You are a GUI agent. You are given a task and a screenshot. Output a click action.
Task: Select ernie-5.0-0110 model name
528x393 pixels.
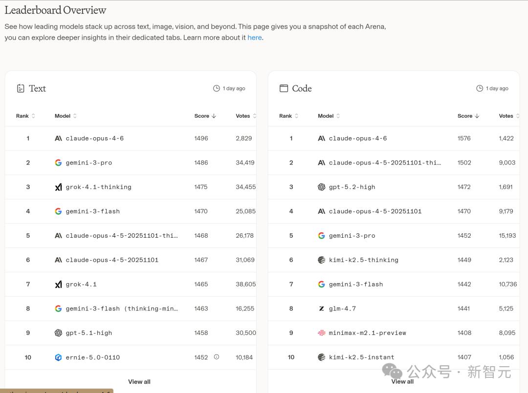[93, 357]
